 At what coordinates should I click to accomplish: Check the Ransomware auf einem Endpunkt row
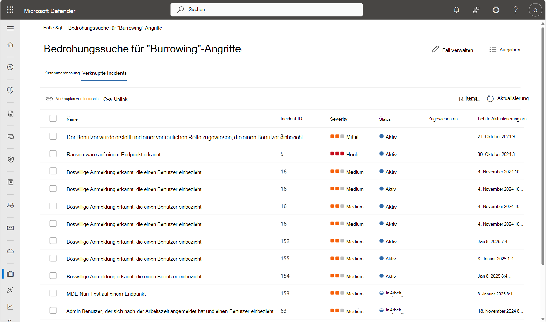click(x=53, y=154)
